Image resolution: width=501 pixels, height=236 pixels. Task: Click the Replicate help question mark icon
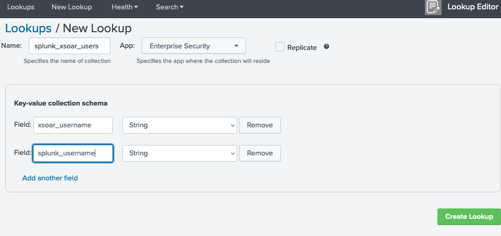coord(326,46)
